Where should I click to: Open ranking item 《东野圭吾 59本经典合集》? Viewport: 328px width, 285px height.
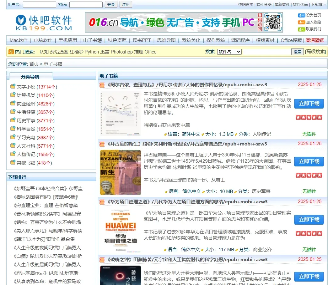[x=47, y=188]
